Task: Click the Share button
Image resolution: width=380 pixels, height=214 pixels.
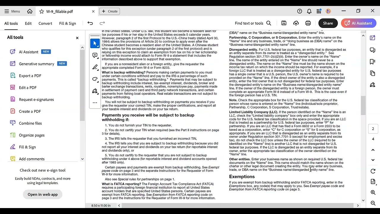Action: tap(328, 23)
